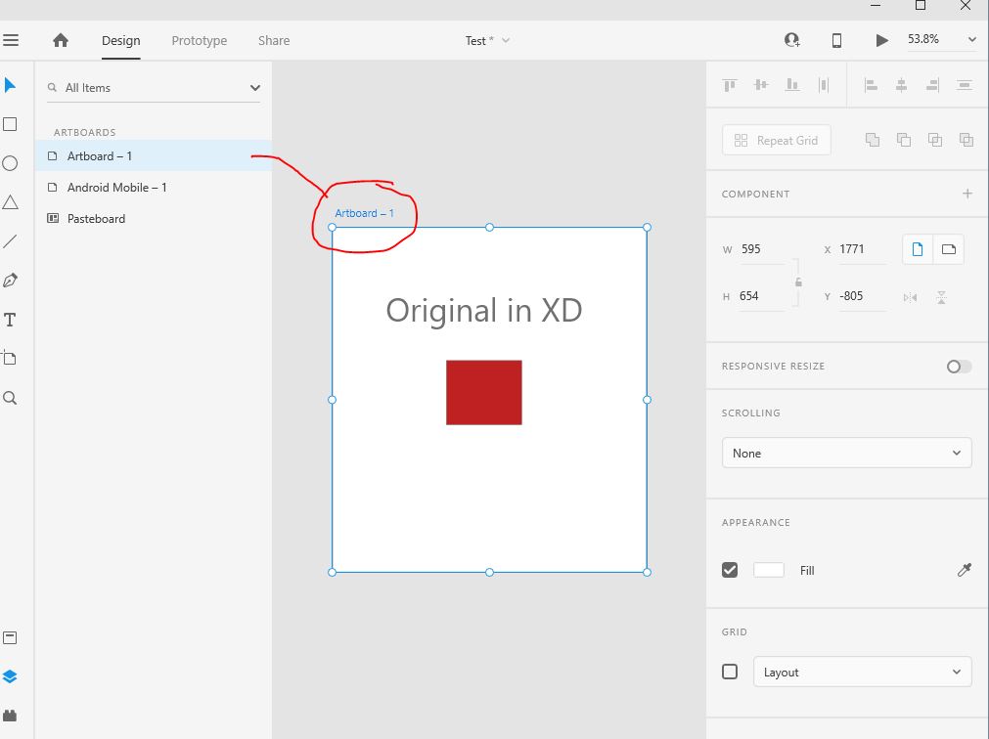
Task: Click the Subtract boolean operation icon
Action: click(903, 140)
